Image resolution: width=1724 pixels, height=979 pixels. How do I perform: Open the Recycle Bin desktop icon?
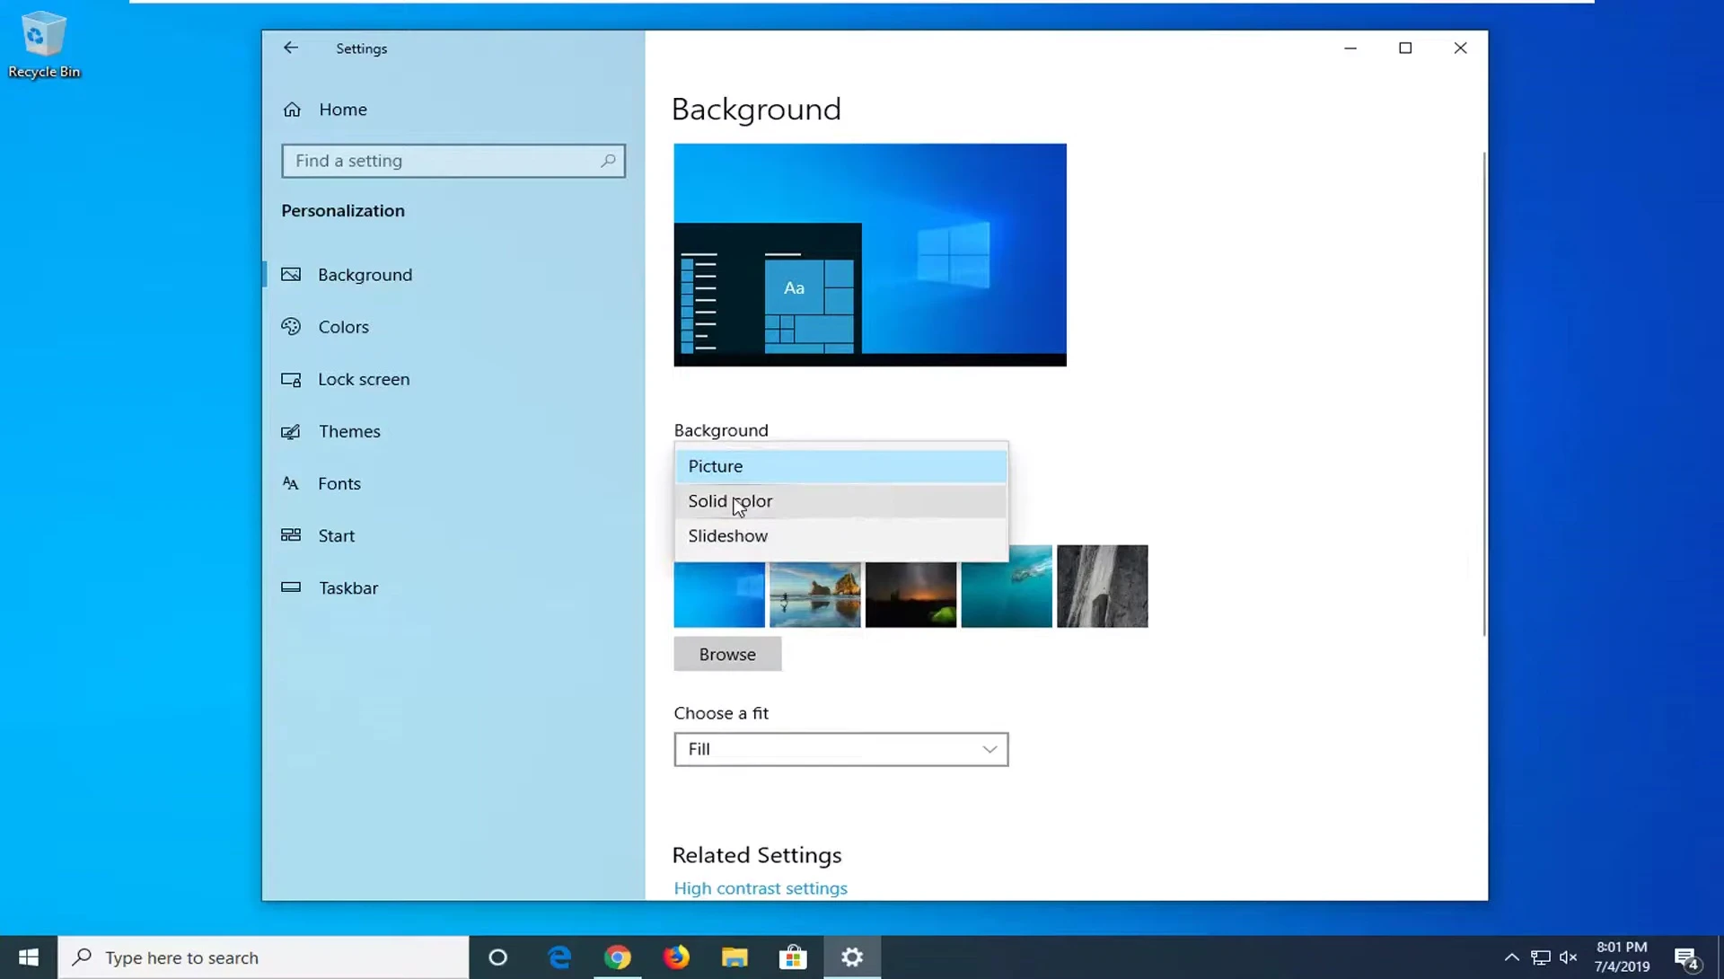click(43, 44)
